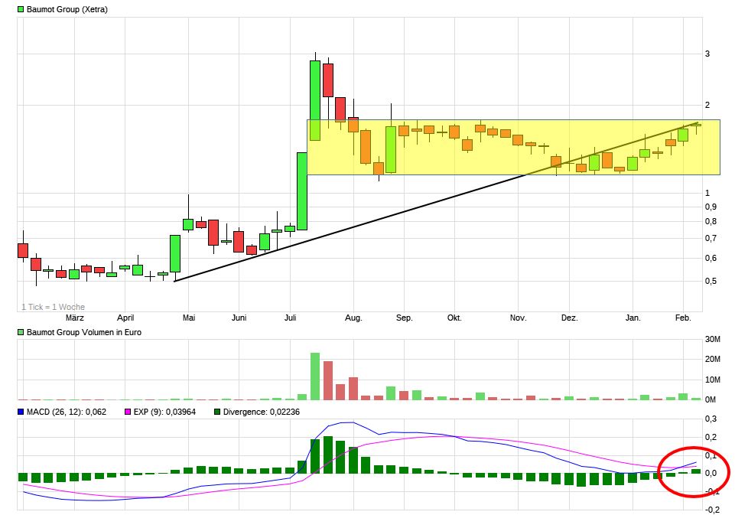Screen dimensions: 748x528
Task: Click the price axis value '0,7'
Action: (x=711, y=238)
